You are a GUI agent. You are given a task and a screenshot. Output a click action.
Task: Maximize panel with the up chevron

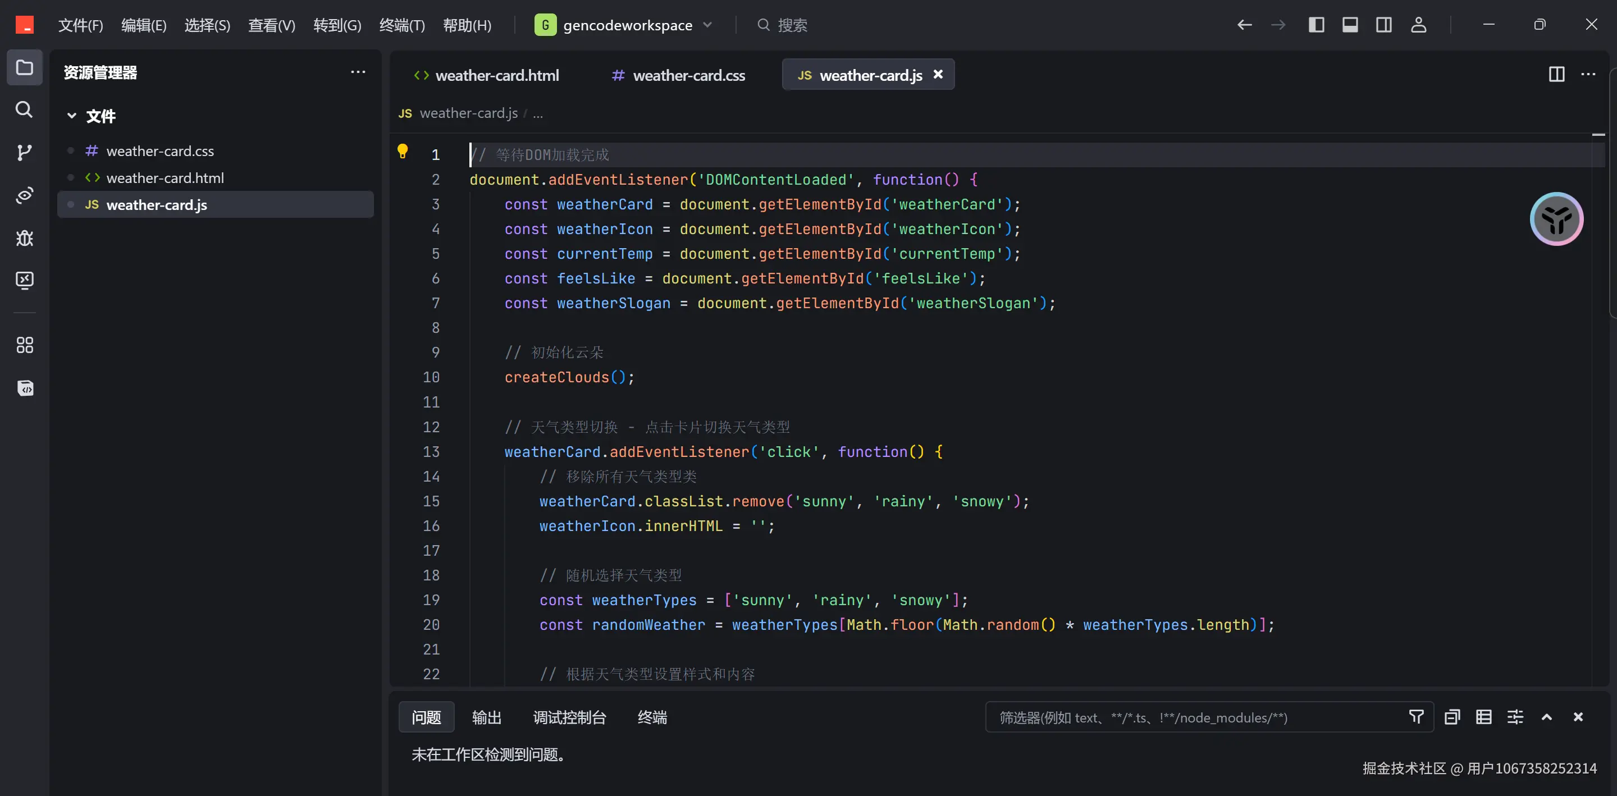[x=1547, y=717]
